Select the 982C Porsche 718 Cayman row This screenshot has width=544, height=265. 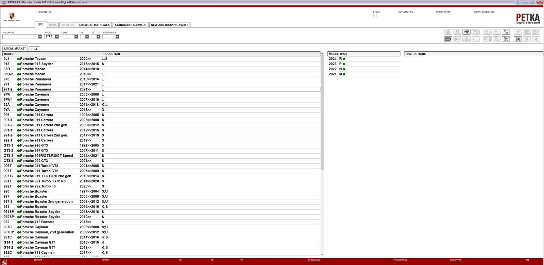coord(161,252)
